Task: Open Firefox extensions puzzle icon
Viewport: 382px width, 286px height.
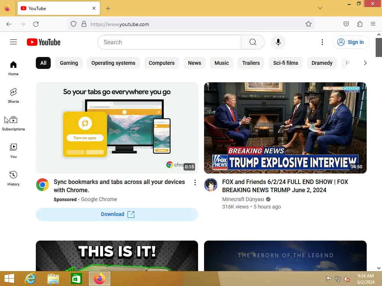Action: (x=360, y=24)
